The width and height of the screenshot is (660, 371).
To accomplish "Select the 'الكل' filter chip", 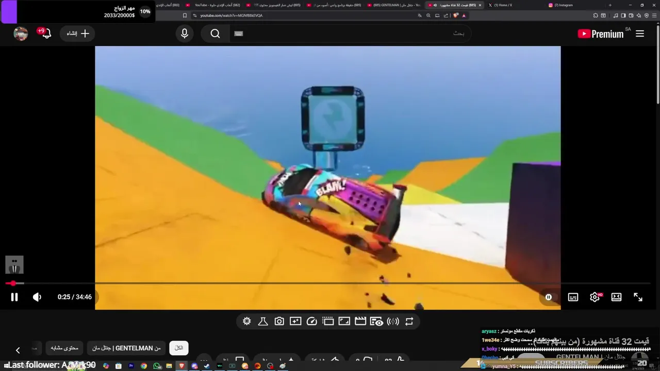I will [x=179, y=348].
